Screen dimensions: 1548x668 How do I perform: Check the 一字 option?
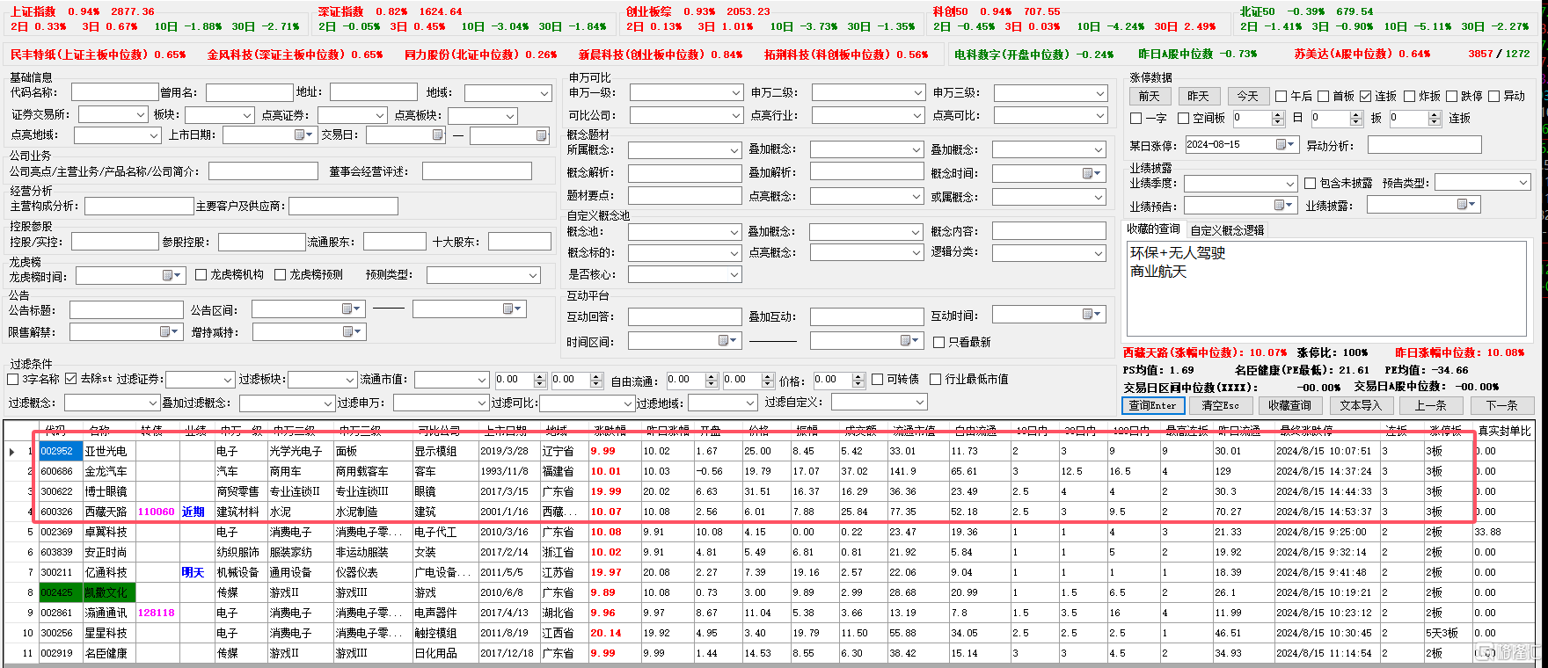[1135, 119]
